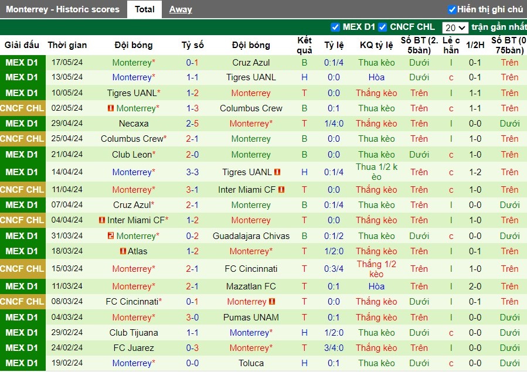This screenshot has width=527, height=372.
Task: Click 'Thua 1/2 kèo' result on 14/04/24
Action: click(x=376, y=172)
